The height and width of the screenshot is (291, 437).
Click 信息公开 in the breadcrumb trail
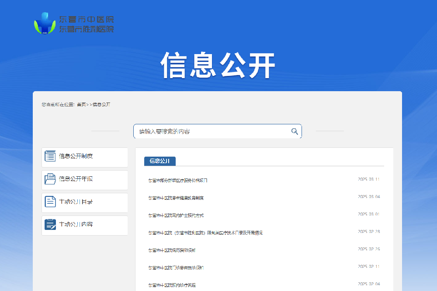click(102, 104)
